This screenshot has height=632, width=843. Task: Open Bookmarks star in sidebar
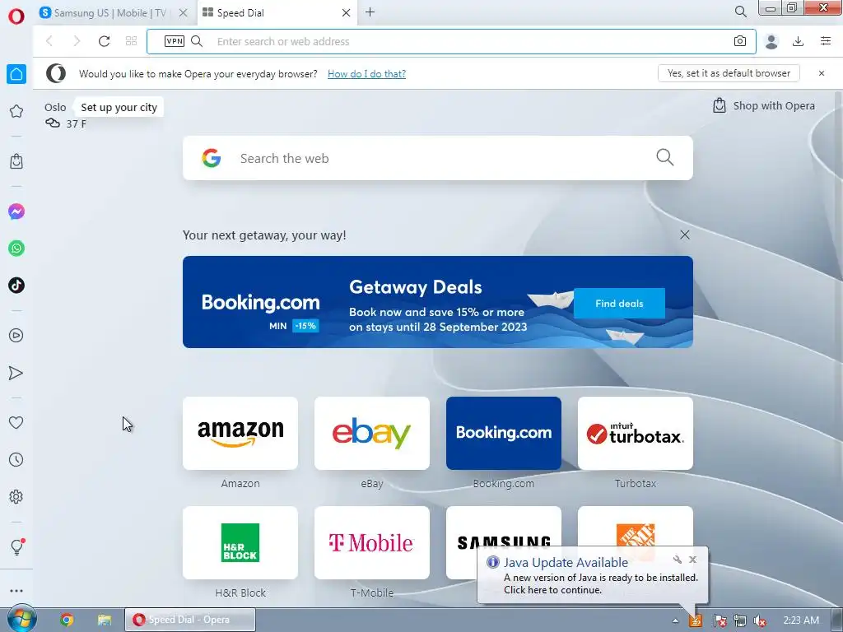pos(16,111)
